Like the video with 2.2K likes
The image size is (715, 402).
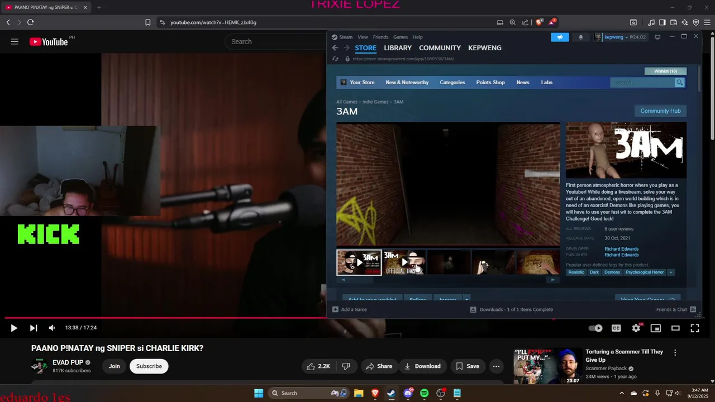click(x=318, y=366)
